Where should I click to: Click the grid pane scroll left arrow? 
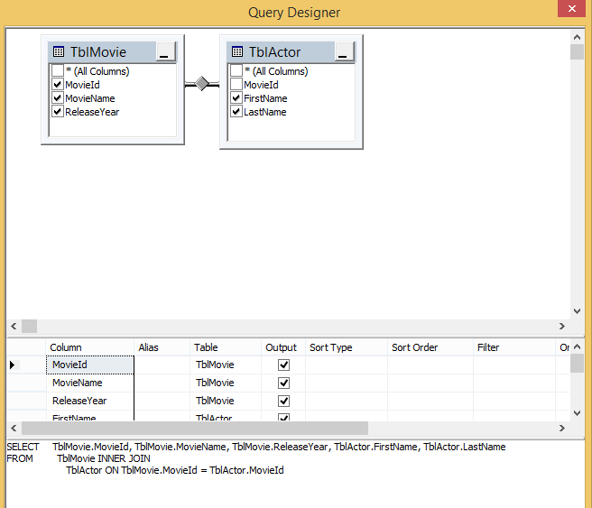tap(14, 428)
